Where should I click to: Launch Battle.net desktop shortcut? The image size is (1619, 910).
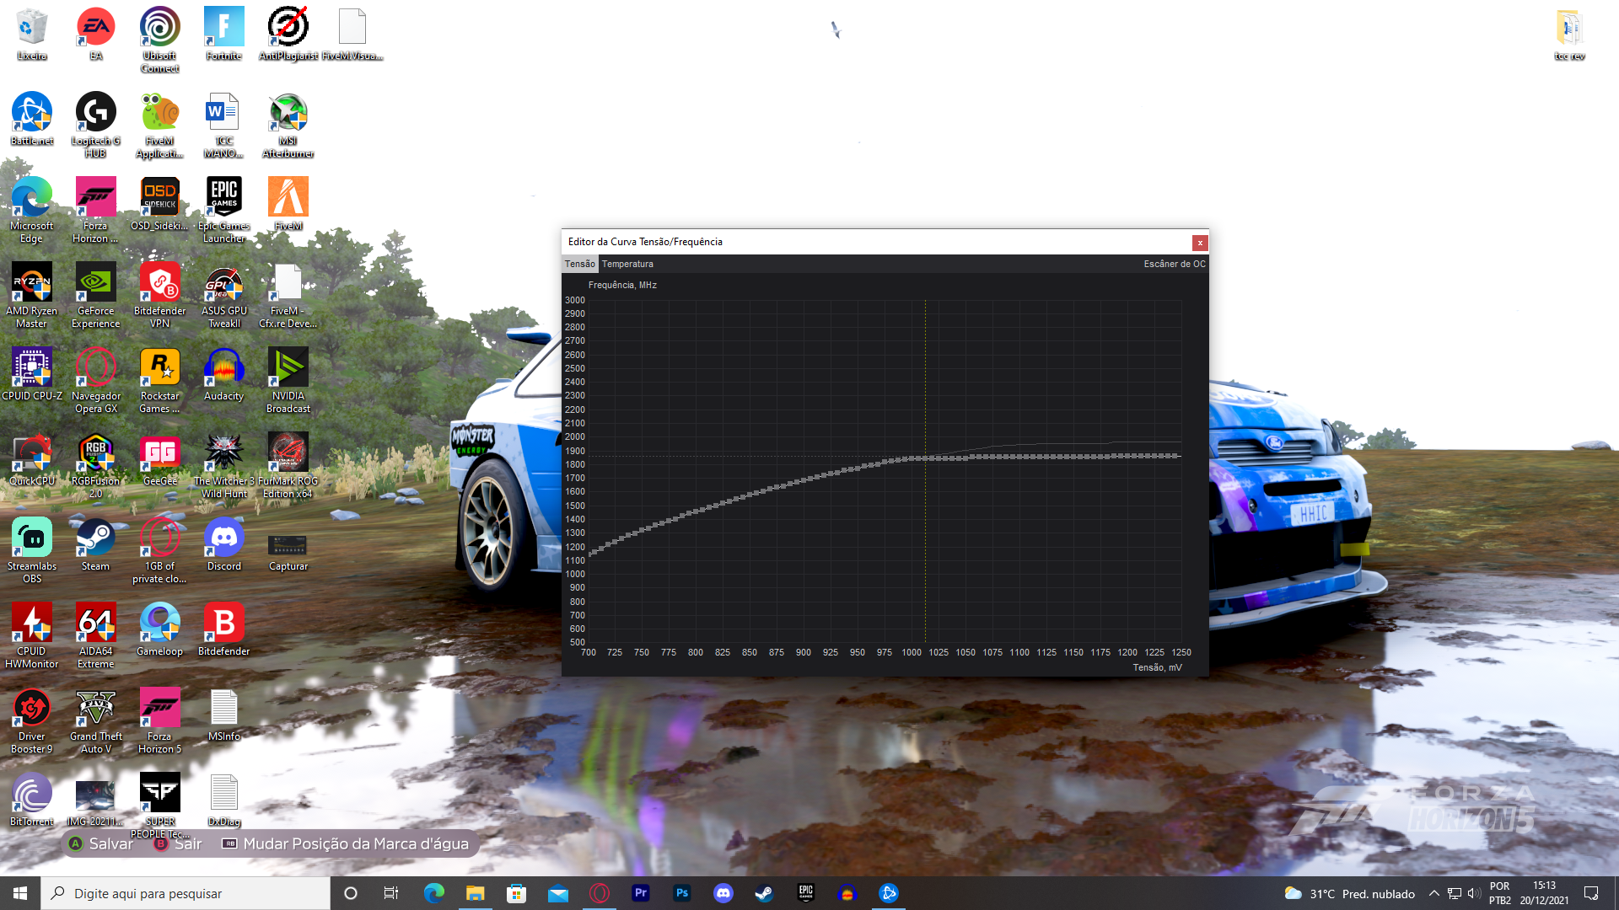coord(32,120)
